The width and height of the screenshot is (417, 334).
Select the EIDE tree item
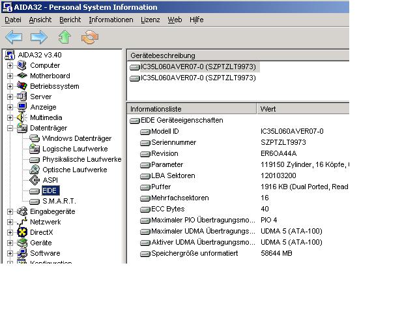[x=50, y=190]
